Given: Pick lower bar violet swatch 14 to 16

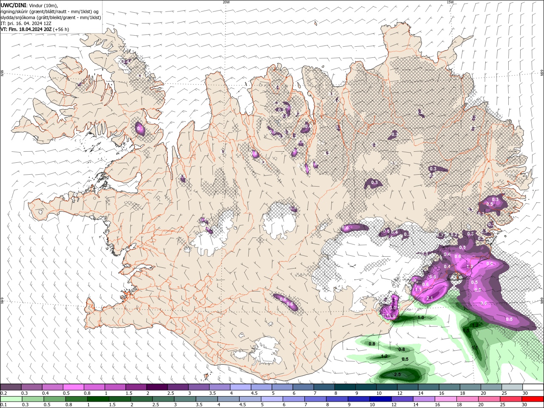Looking at the screenshot, I should 423,399.
